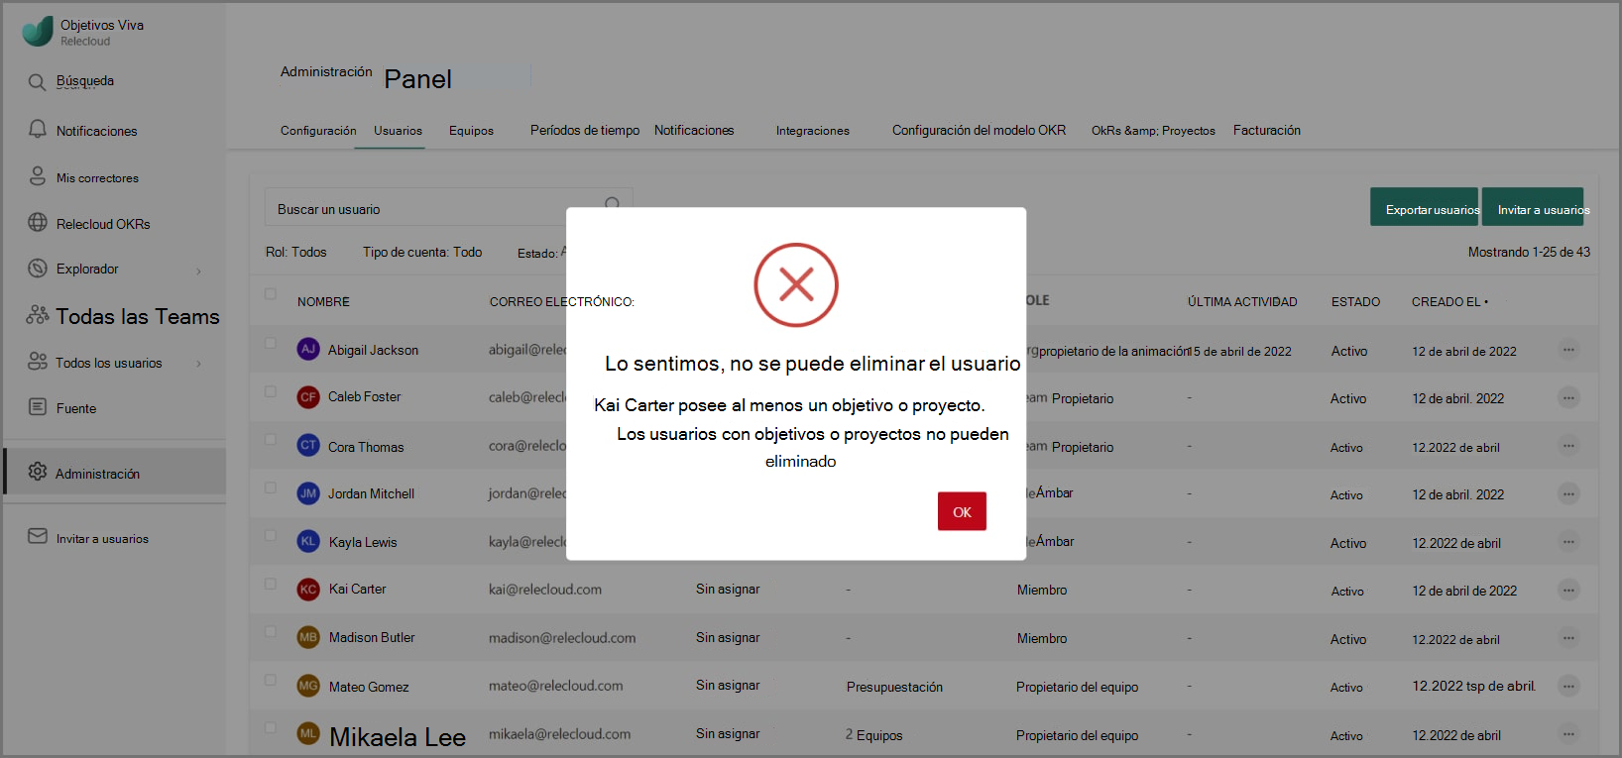Click the Invitar a usuarios envelope icon
Image resolution: width=1622 pixels, height=758 pixels.
tap(38, 536)
